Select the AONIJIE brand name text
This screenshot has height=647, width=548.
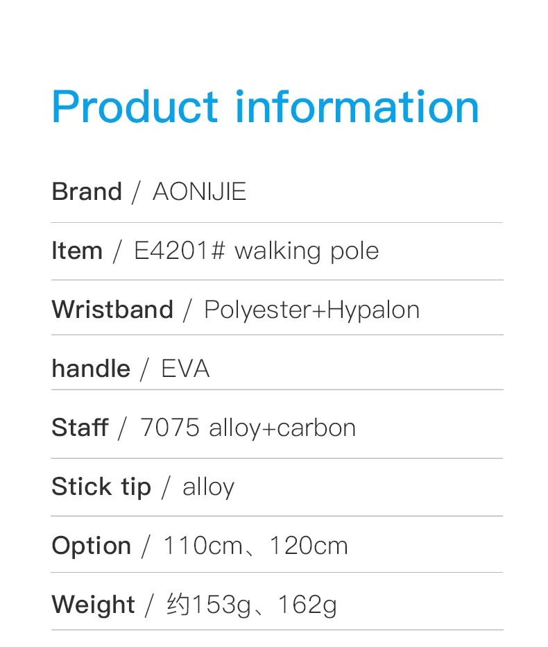coord(199,192)
